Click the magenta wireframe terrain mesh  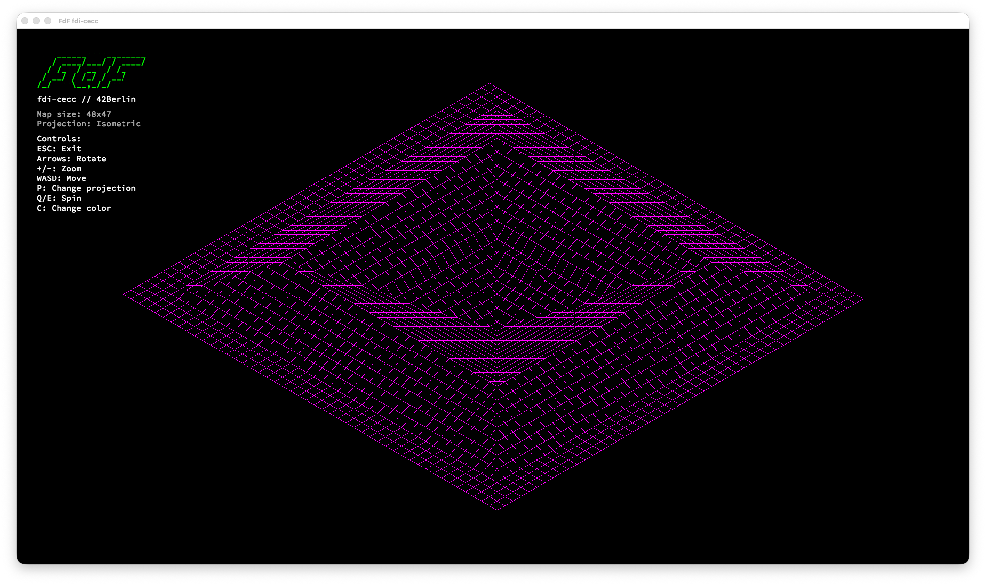(493, 296)
